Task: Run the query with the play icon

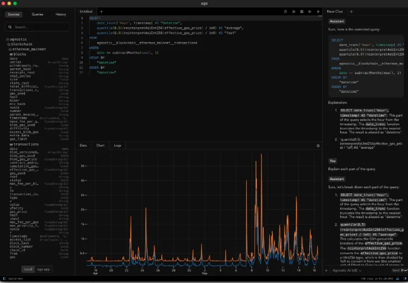Action: pos(310,11)
